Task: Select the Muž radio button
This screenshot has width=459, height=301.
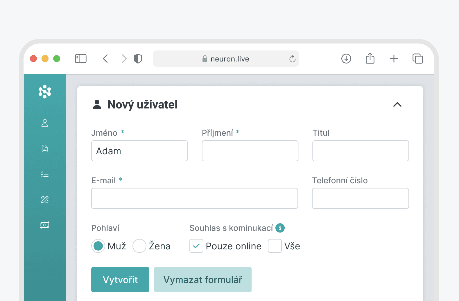Action: click(x=98, y=246)
